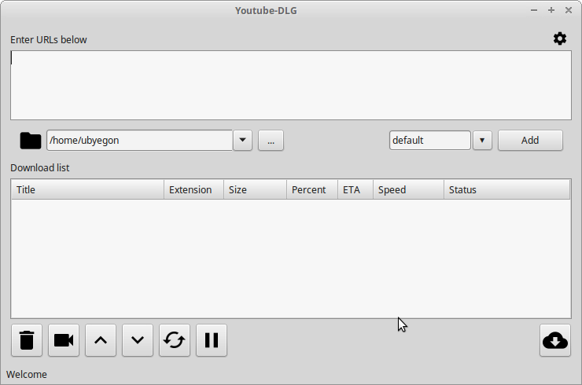Viewport: 582px width, 385px height.
Task: Click the video camera play button
Action: tap(64, 340)
